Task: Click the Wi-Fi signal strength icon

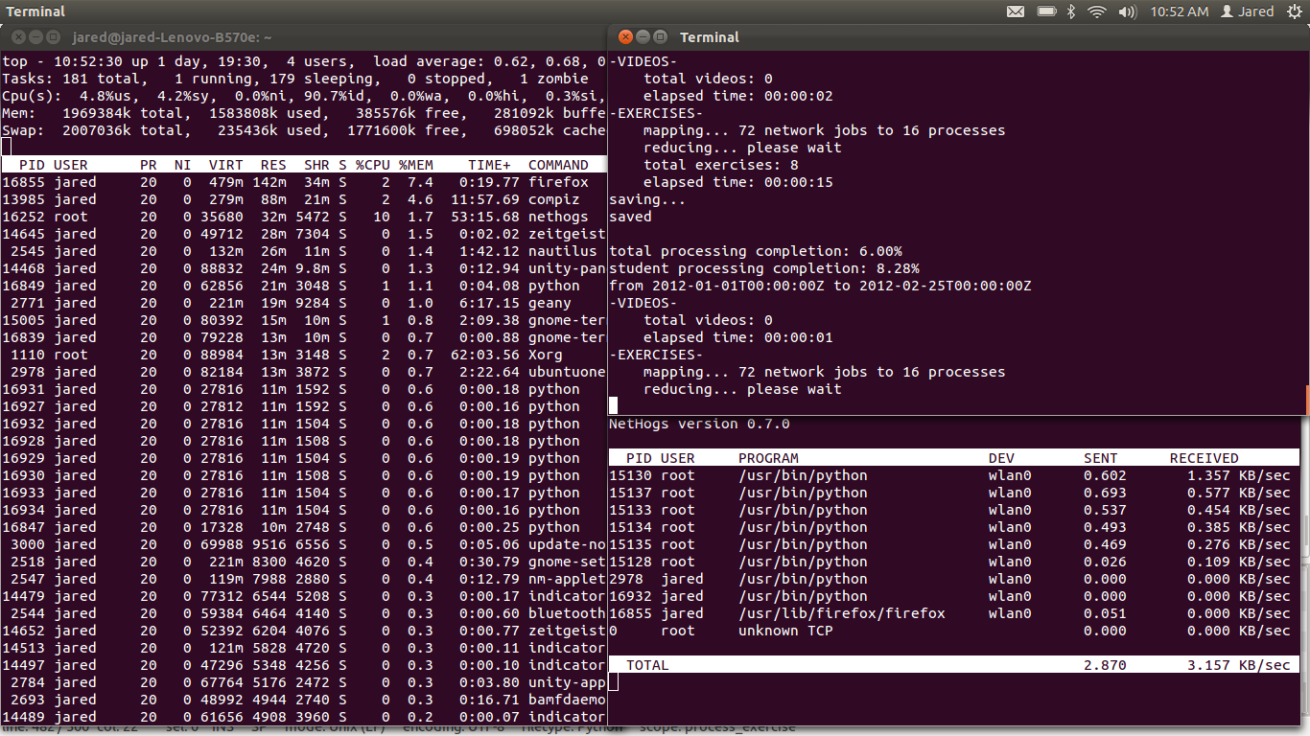Action: (1095, 11)
